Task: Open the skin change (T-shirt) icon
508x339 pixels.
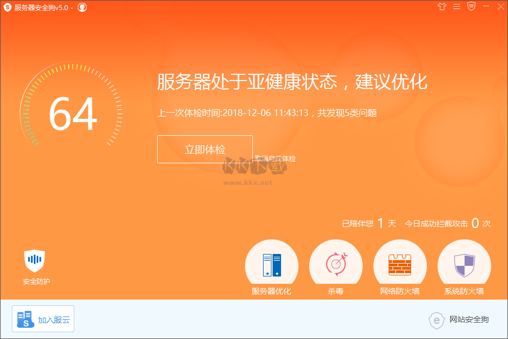Action: 442,7
